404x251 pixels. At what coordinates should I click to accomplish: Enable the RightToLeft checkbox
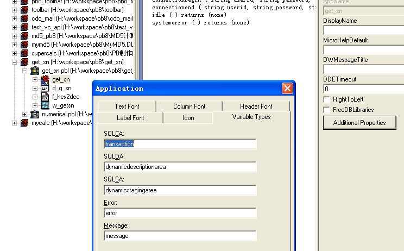coord(327,100)
